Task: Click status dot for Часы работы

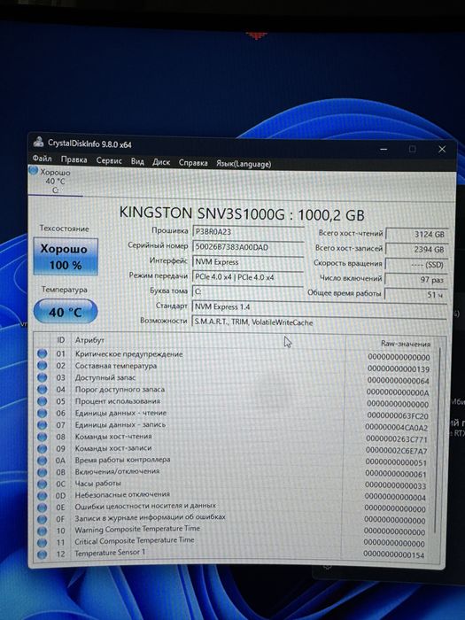Action: (x=43, y=484)
